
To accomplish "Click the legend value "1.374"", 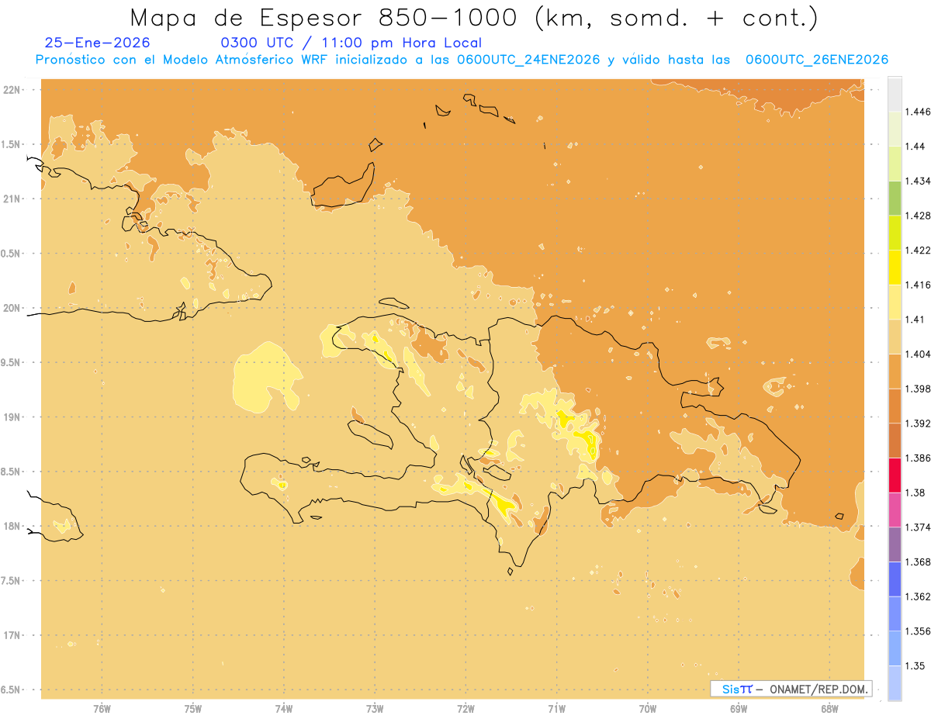I will pos(917,527).
